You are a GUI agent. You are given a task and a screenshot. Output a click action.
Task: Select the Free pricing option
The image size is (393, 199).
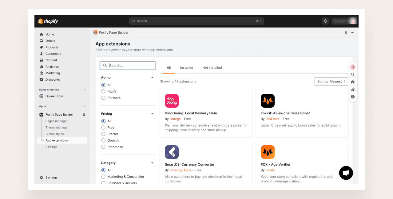click(x=103, y=128)
